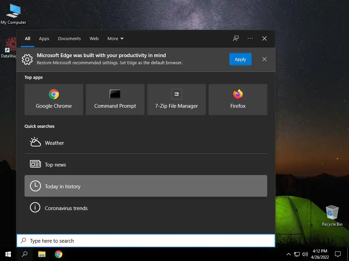This screenshot has width=349, height=261.
Task: Open the search options ellipsis menu
Action: [x=250, y=38]
